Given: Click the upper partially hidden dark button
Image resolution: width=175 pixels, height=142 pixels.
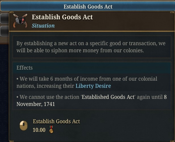Looking at the screenshot, I should point(5,18).
